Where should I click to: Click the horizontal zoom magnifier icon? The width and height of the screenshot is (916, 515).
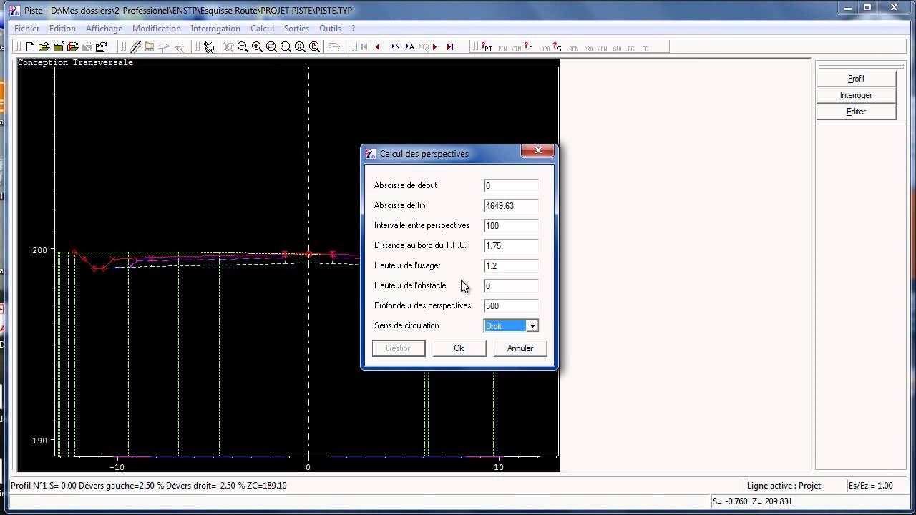click(286, 47)
